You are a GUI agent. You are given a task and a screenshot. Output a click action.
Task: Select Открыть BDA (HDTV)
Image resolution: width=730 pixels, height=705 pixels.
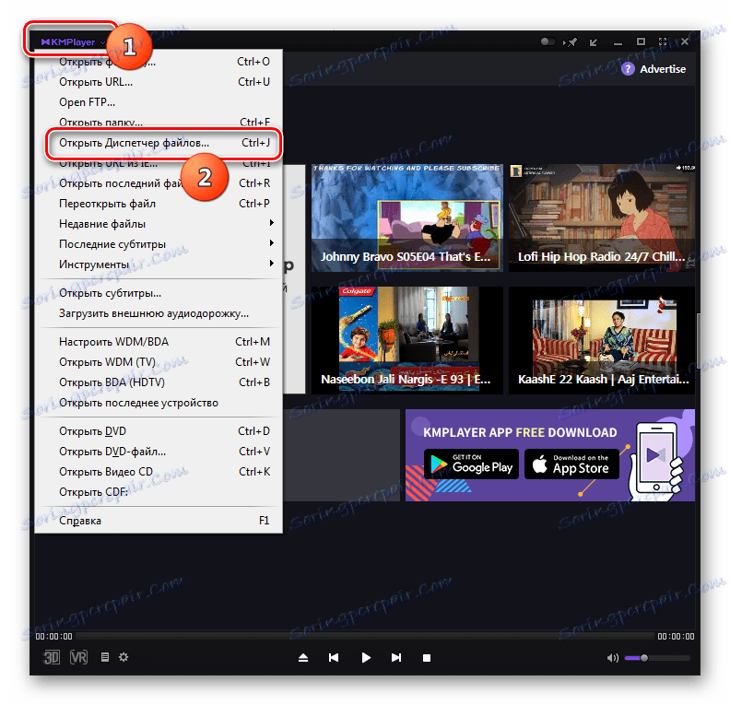159,382
